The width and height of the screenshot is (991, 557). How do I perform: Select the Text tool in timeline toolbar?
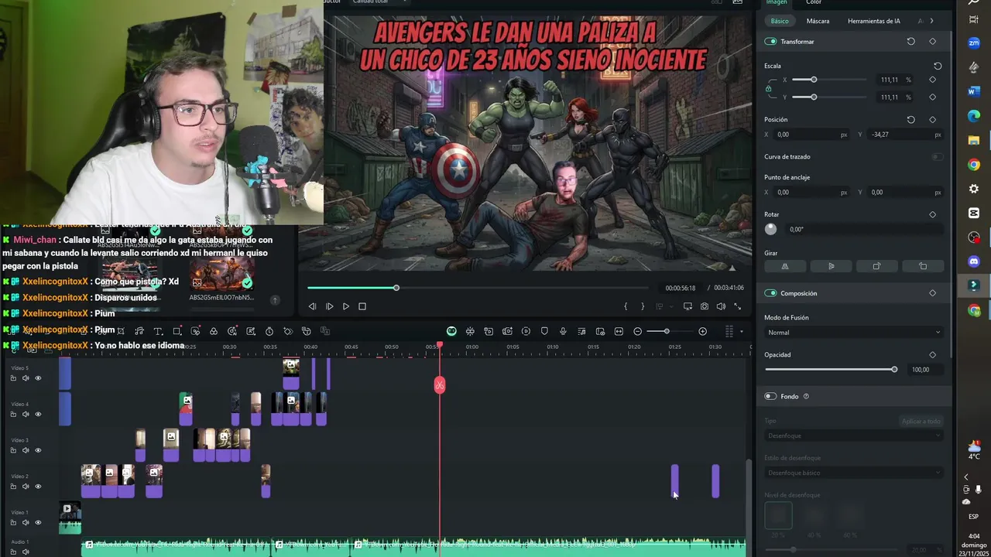[158, 331]
